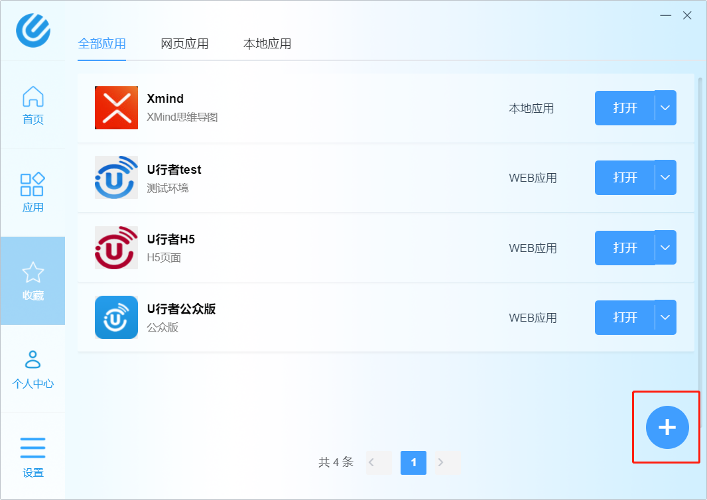Click the WEB应用 label in U行者公众版 row
Image resolution: width=707 pixels, height=500 pixels.
(x=533, y=318)
